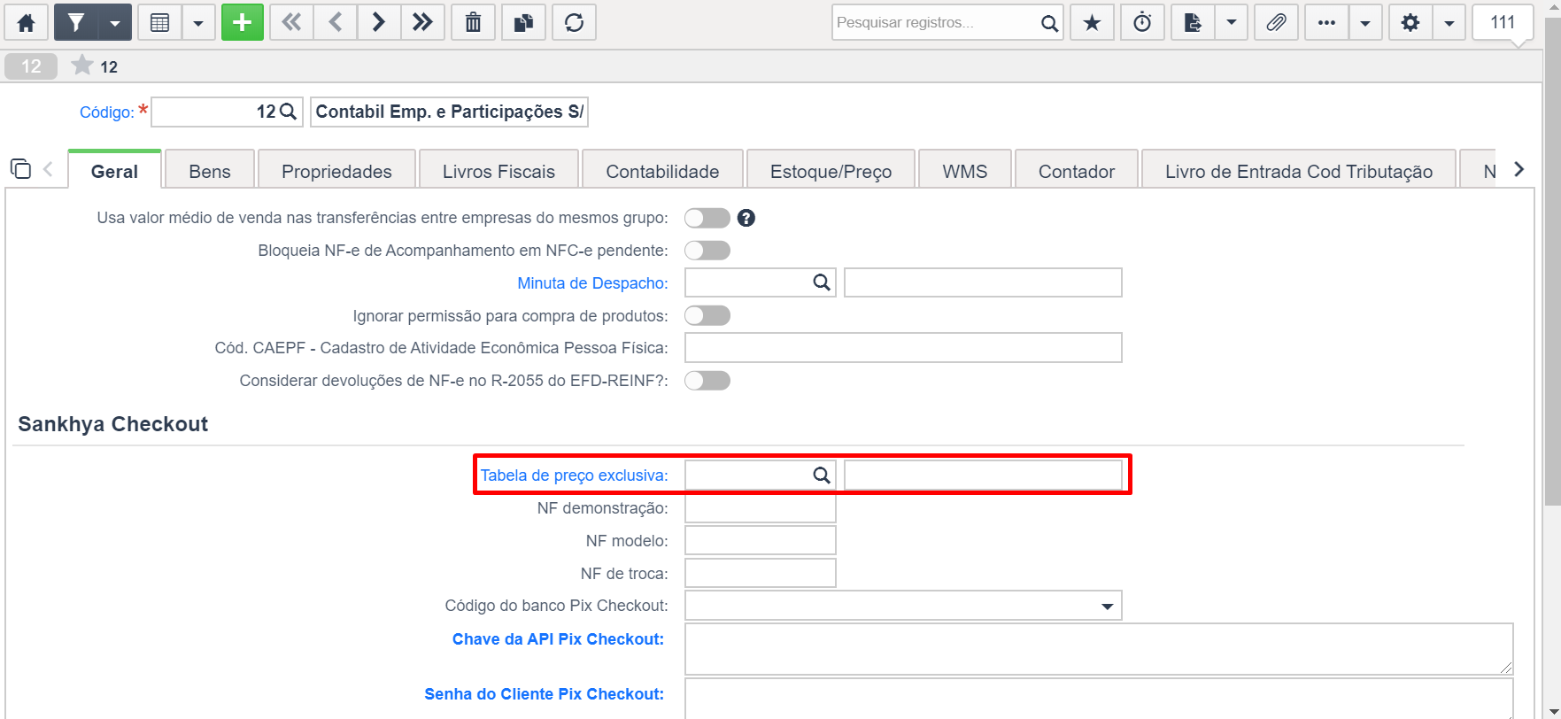
Task: Enable 'Ignorar permissão para compra de produtos'
Action: [x=707, y=316]
